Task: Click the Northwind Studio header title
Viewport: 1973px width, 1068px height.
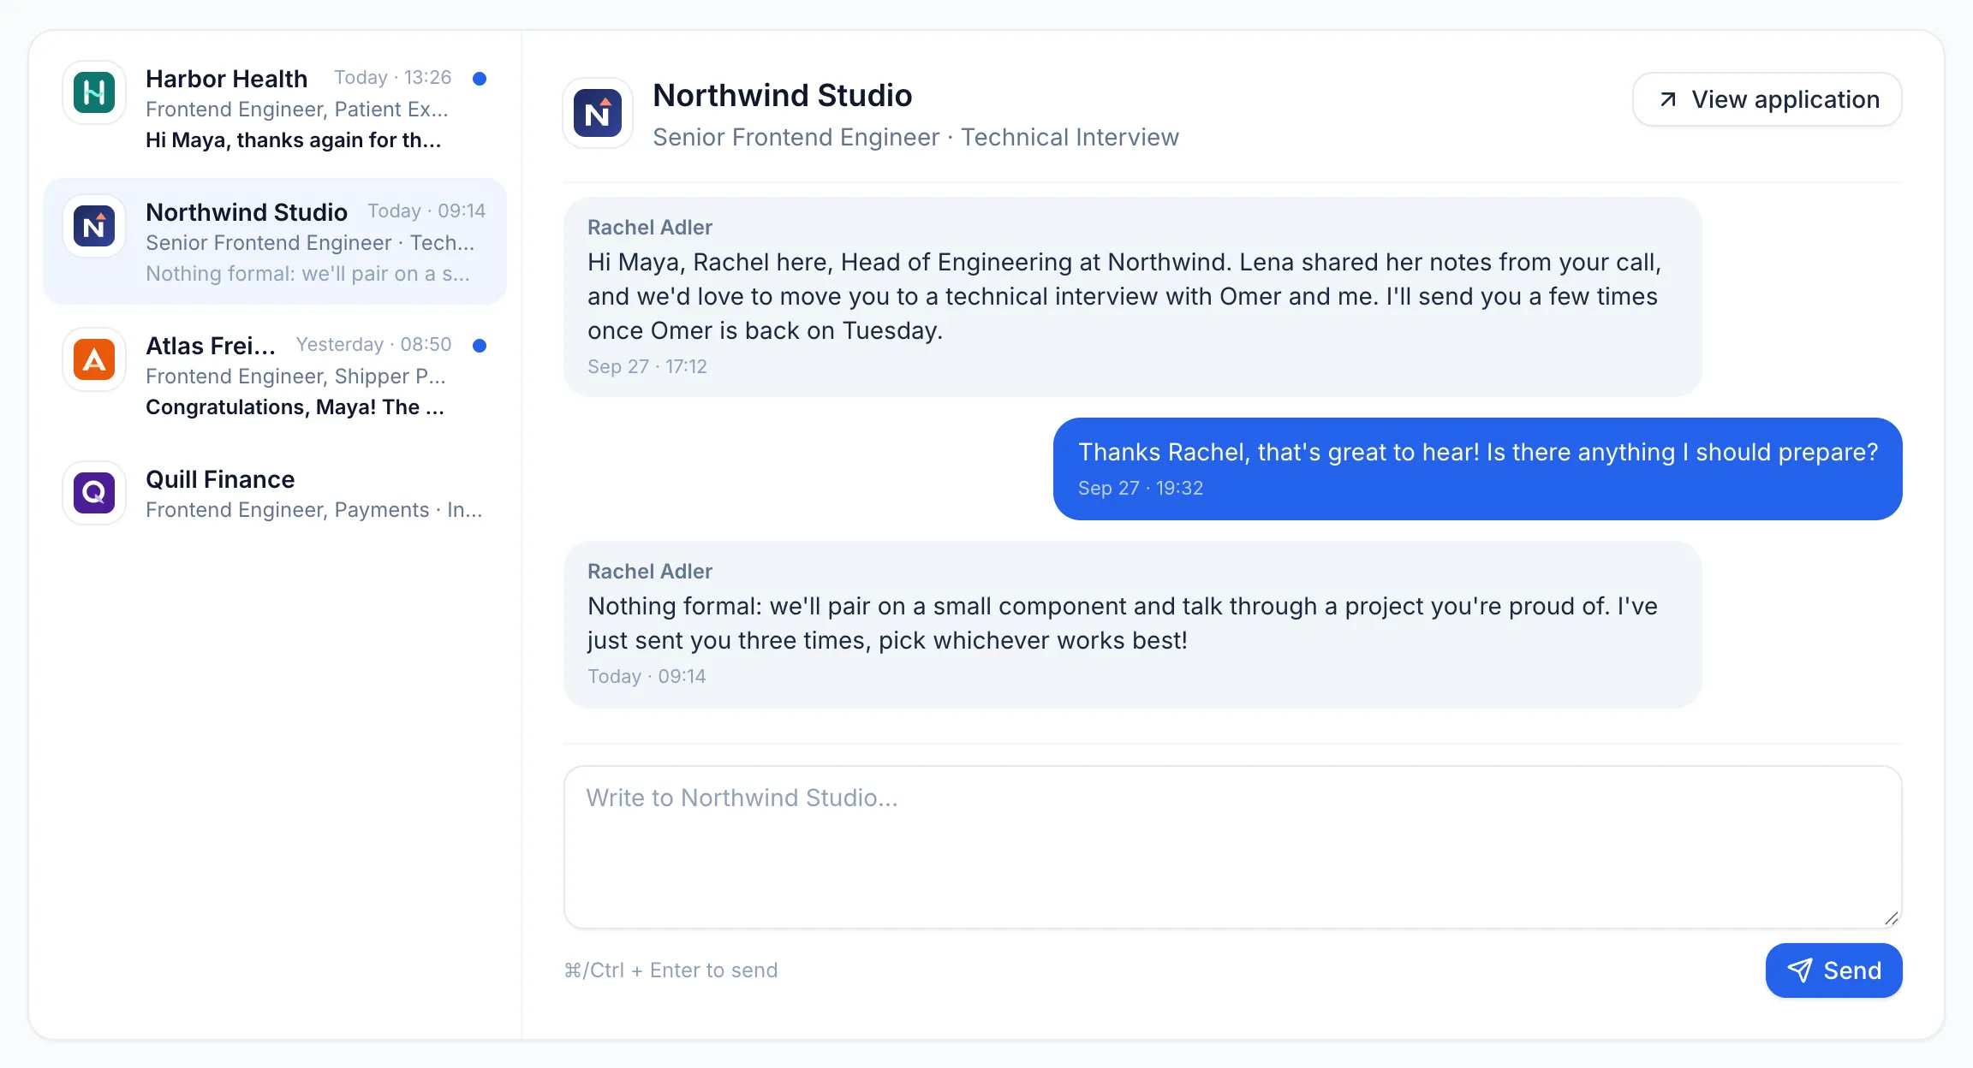Action: point(783,95)
